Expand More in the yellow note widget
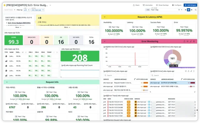Screen dimensions: 200x123 coord(67,27)
